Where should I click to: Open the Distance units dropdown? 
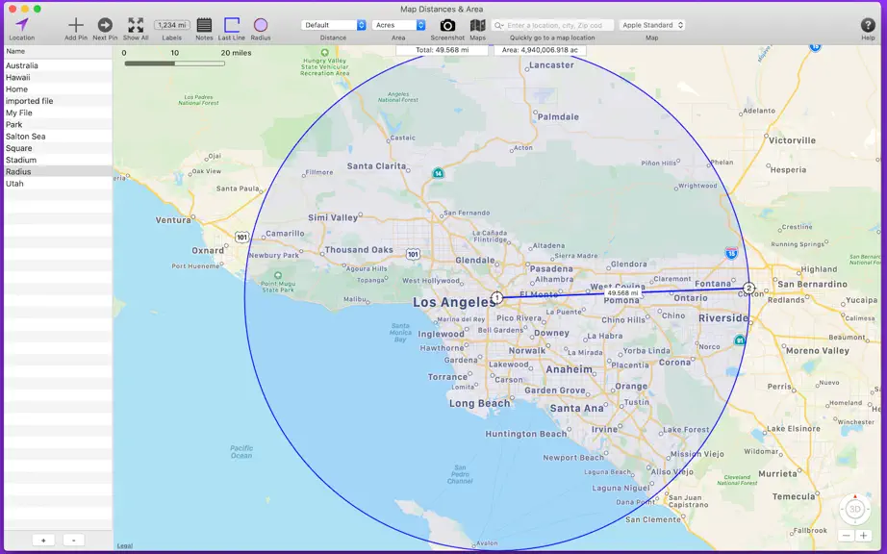[333, 25]
